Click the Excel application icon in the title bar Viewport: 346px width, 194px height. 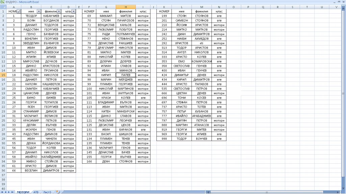pos(2,2)
